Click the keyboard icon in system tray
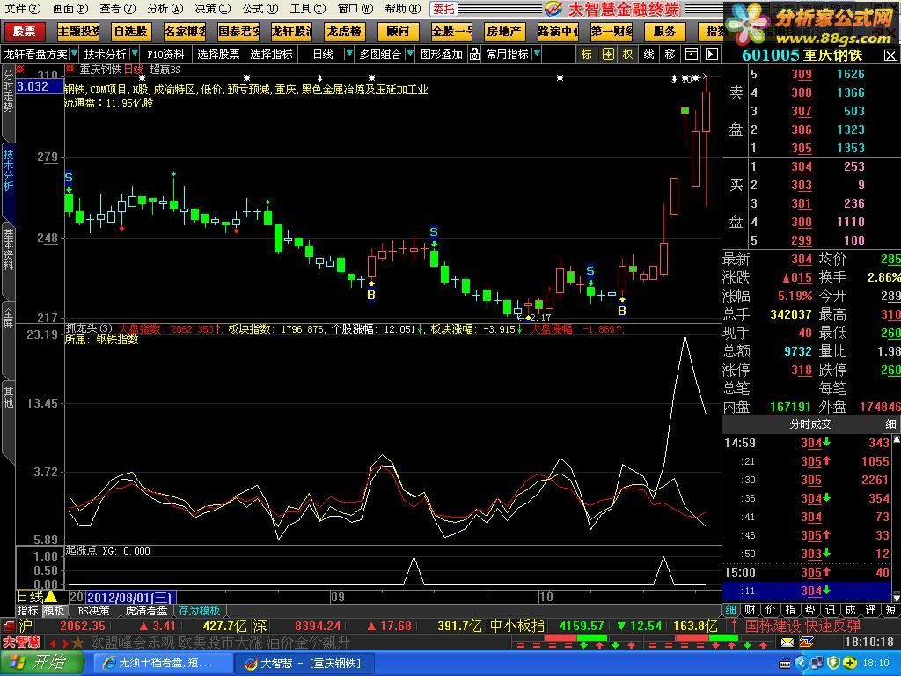The width and height of the screenshot is (901, 676). [x=785, y=664]
